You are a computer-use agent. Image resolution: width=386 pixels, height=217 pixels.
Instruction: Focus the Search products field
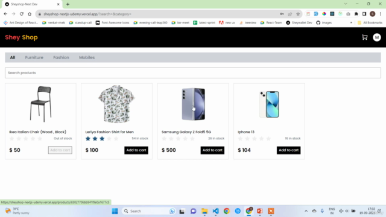tap(193, 73)
